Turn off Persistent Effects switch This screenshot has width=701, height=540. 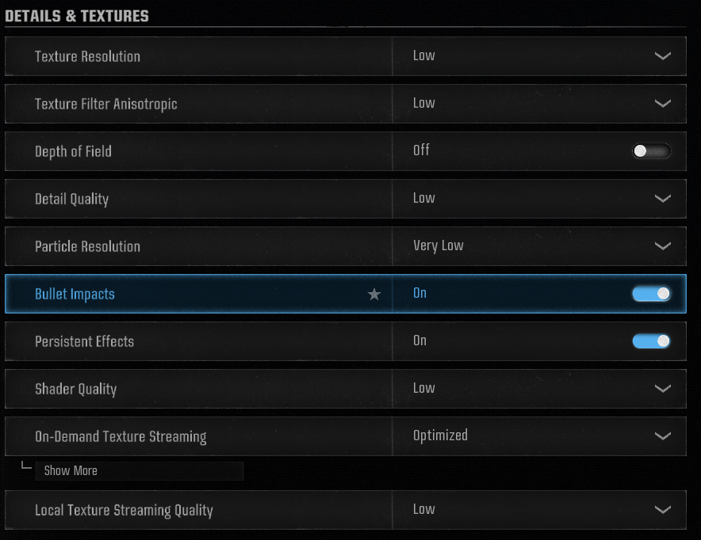click(651, 341)
